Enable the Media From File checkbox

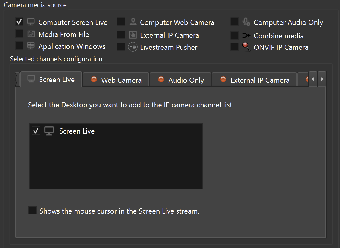(19, 34)
